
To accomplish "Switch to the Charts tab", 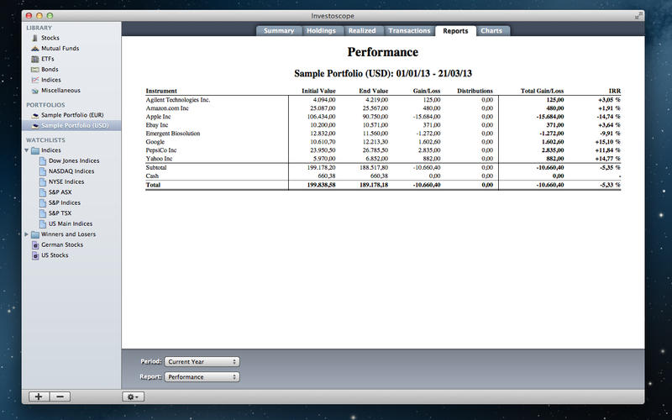I will (491, 31).
